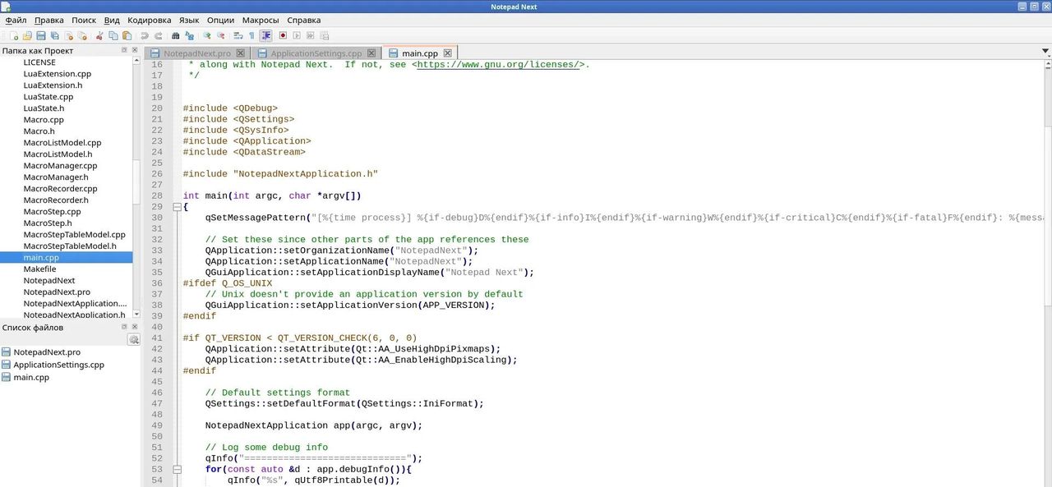The image size is (1052, 487).
Task: Click the New file toolbar icon
Action: [14, 36]
